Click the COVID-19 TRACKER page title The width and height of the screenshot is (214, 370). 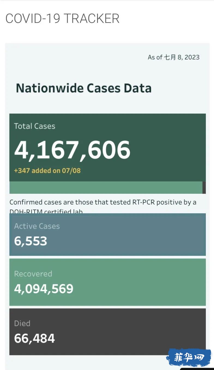point(62,19)
